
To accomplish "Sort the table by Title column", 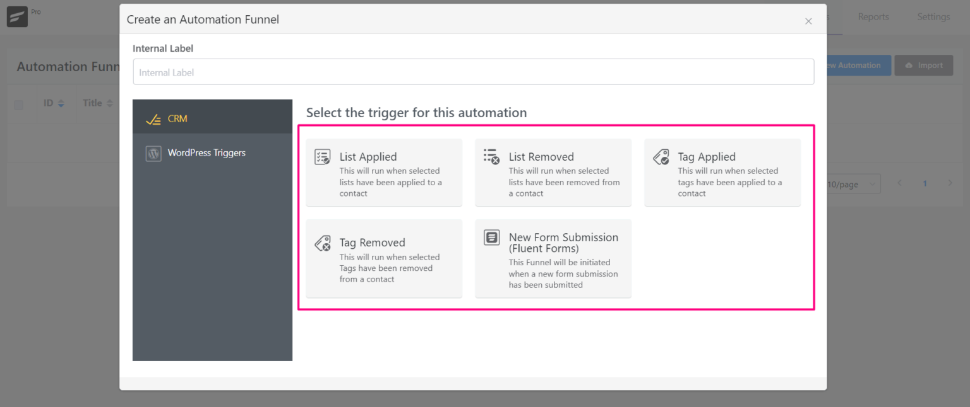I will [x=109, y=103].
